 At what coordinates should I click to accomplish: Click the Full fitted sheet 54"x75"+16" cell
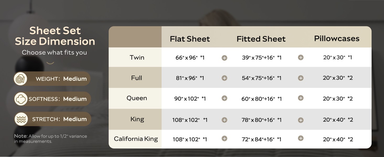(x=262, y=78)
